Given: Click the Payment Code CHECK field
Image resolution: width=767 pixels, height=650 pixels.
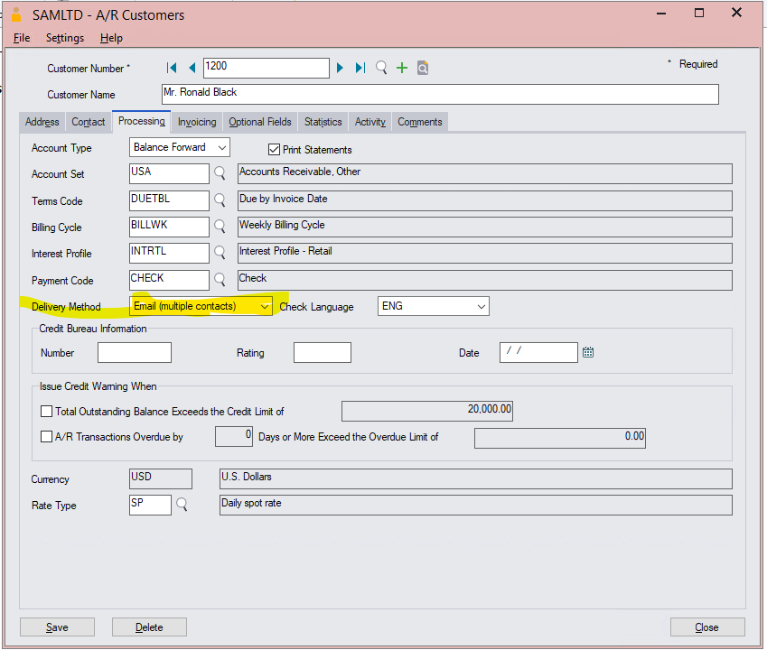Looking at the screenshot, I should click(169, 280).
